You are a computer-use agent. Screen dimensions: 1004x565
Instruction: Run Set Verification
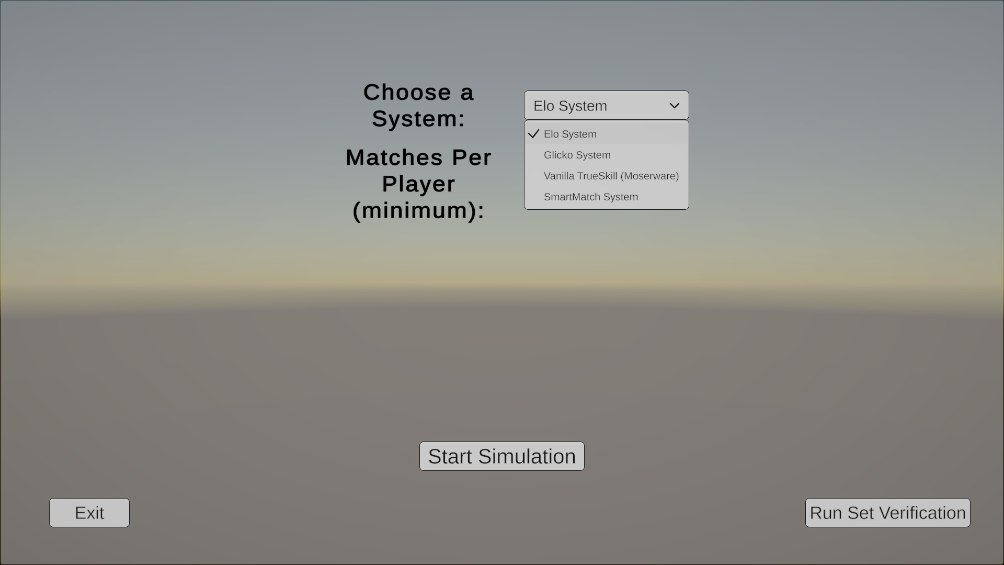[x=887, y=513]
